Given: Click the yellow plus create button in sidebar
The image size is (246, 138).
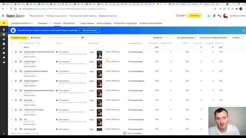Looking at the screenshot, I should tap(4, 23).
